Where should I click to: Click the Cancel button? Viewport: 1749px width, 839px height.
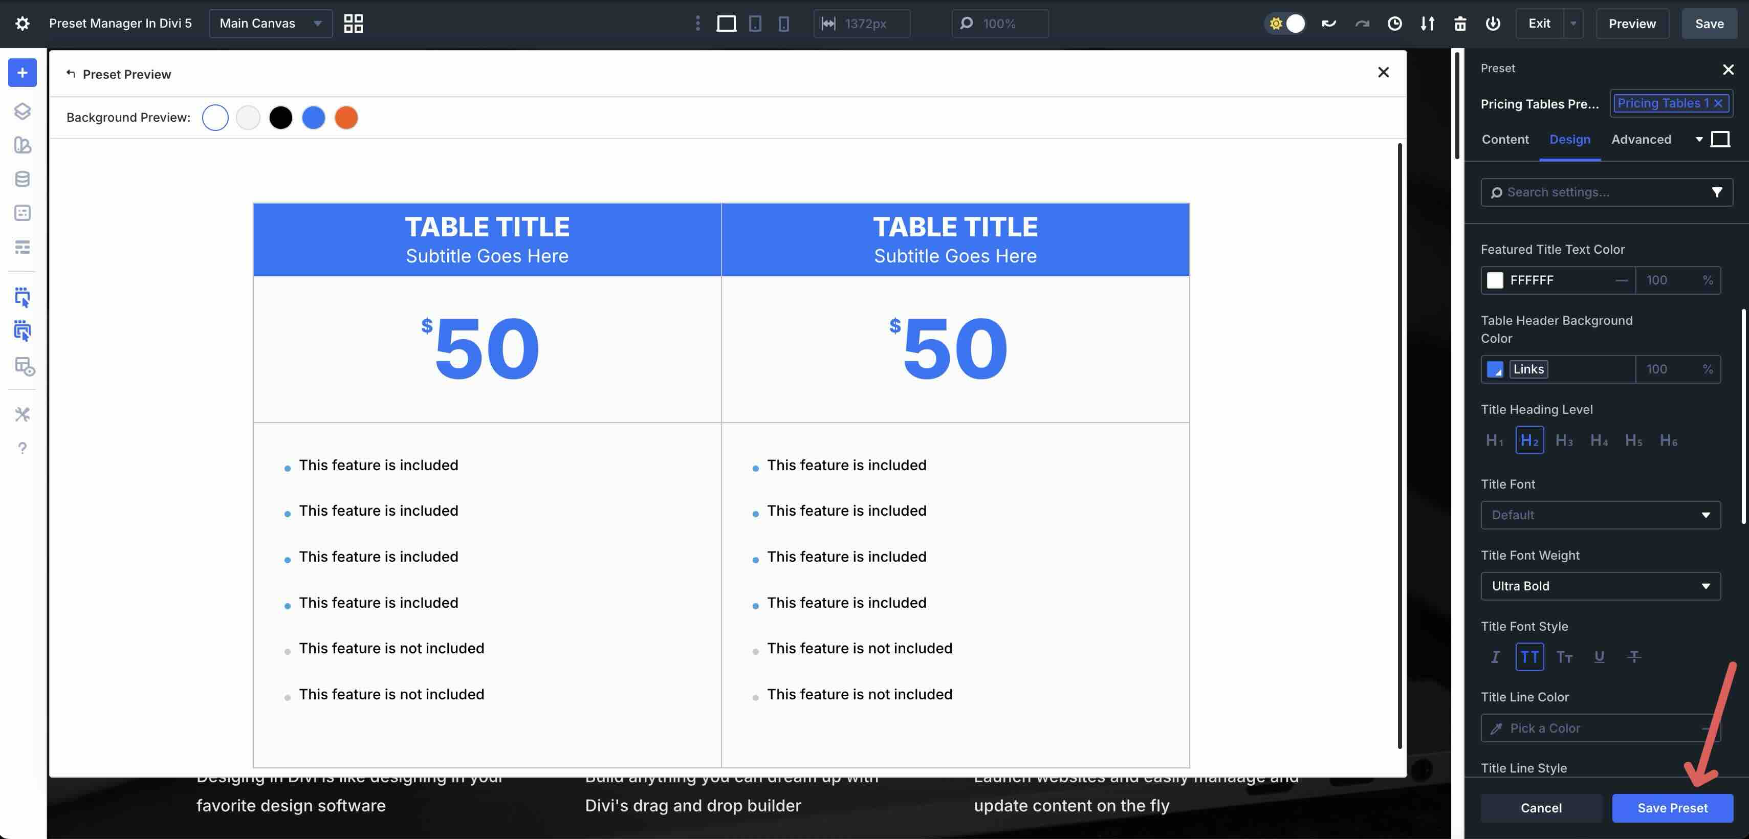coord(1541,808)
